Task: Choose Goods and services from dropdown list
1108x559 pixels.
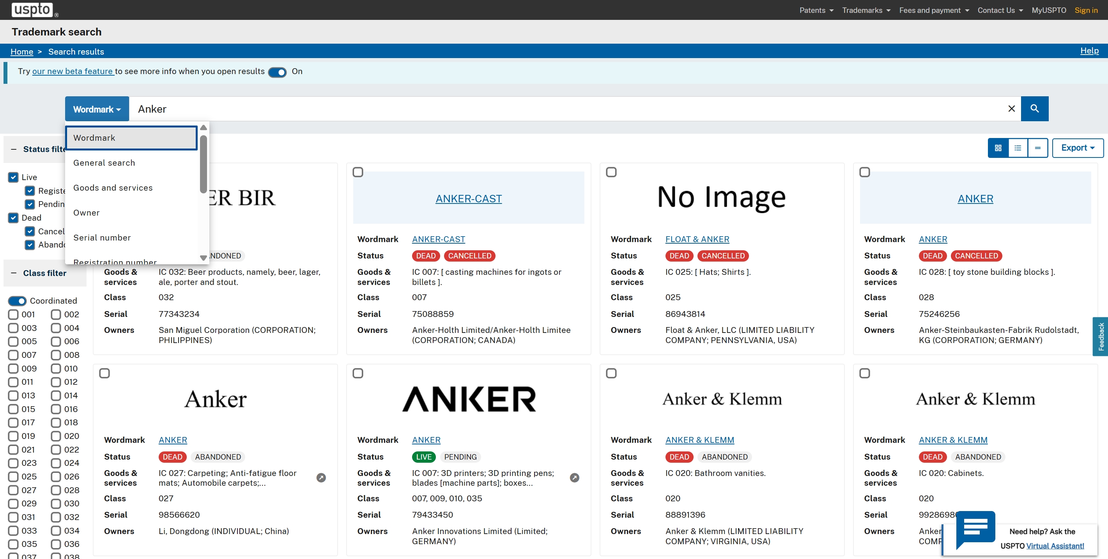Action: [x=113, y=188]
